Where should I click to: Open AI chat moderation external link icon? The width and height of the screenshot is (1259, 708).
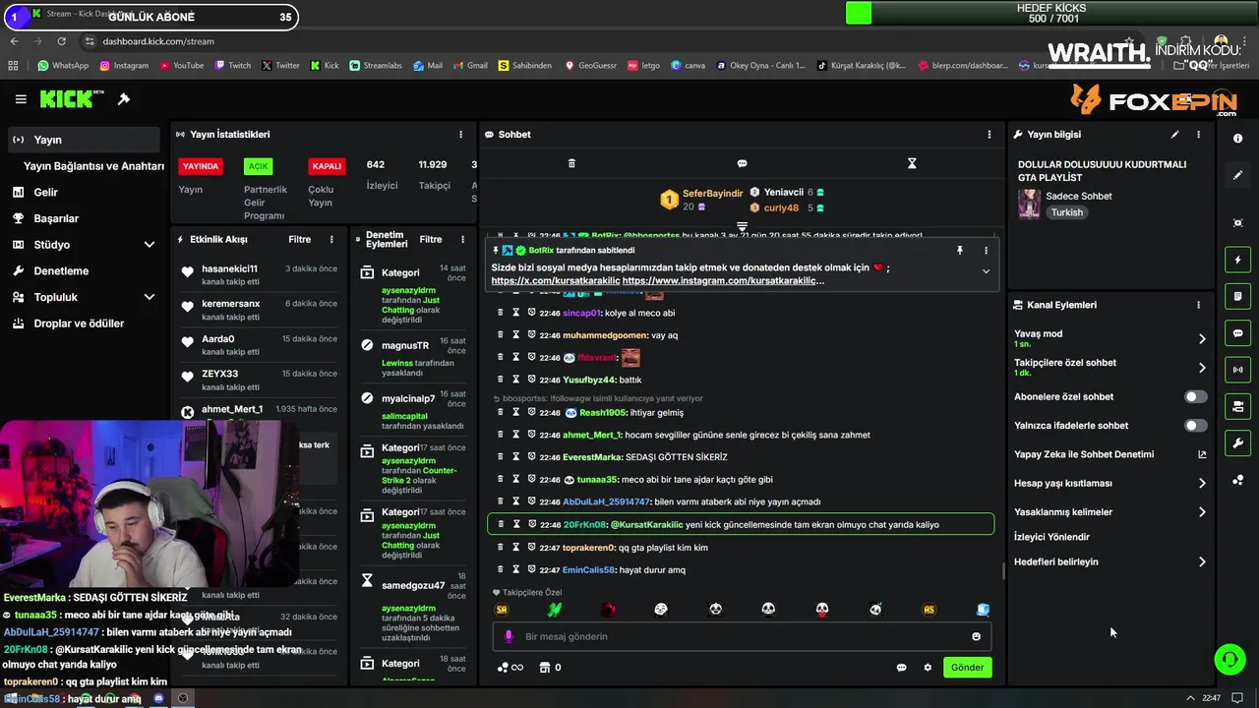pos(1202,454)
